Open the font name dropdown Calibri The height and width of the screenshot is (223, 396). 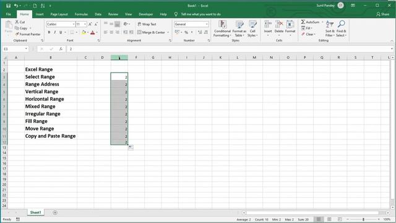coord(74,24)
